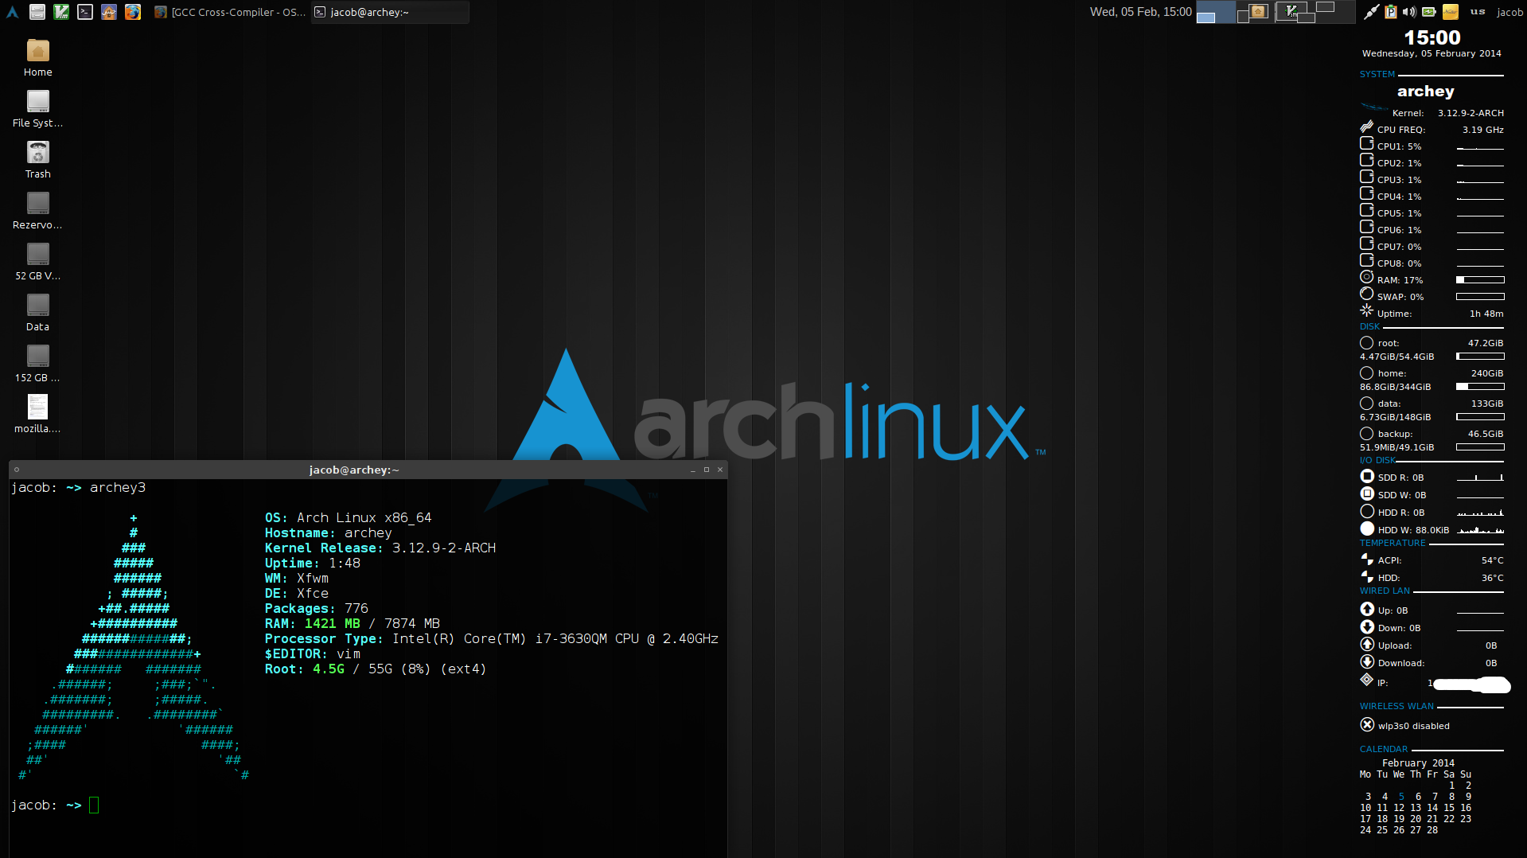Open the Arch Linux applications menu

click(12, 12)
